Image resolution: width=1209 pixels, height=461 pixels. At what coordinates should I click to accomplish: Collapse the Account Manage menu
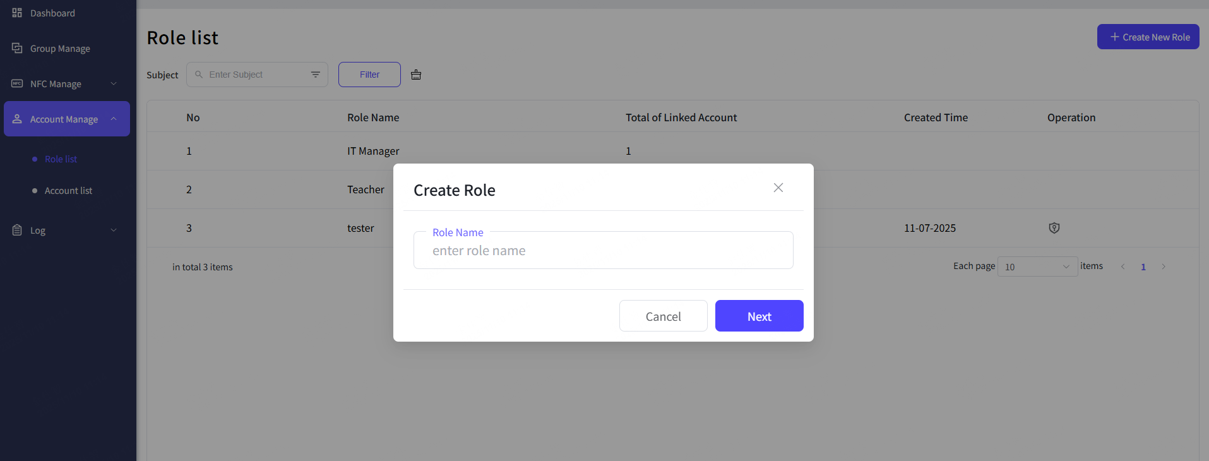pyautogui.click(x=114, y=119)
